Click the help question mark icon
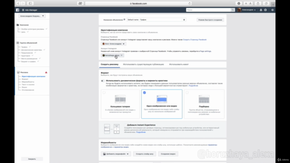This screenshot has width=290, height=163. pos(272,10)
